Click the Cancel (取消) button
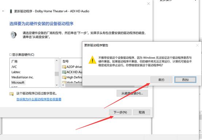 point(141,112)
